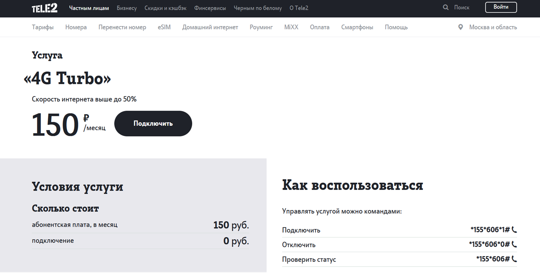Open the Роуминг section
The image size is (540, 277).
(x=261, y=27)
